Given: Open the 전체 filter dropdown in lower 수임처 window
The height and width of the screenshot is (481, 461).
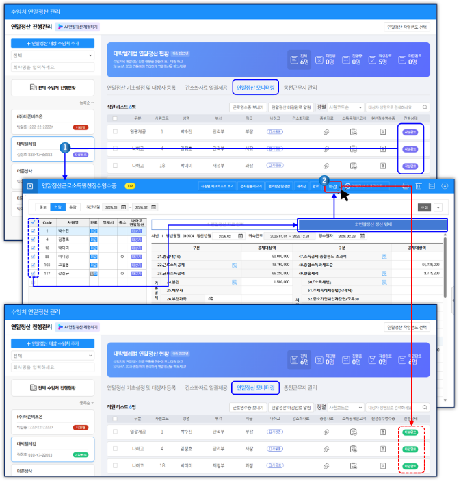Looking at the screenshot, I should [53, 356].
